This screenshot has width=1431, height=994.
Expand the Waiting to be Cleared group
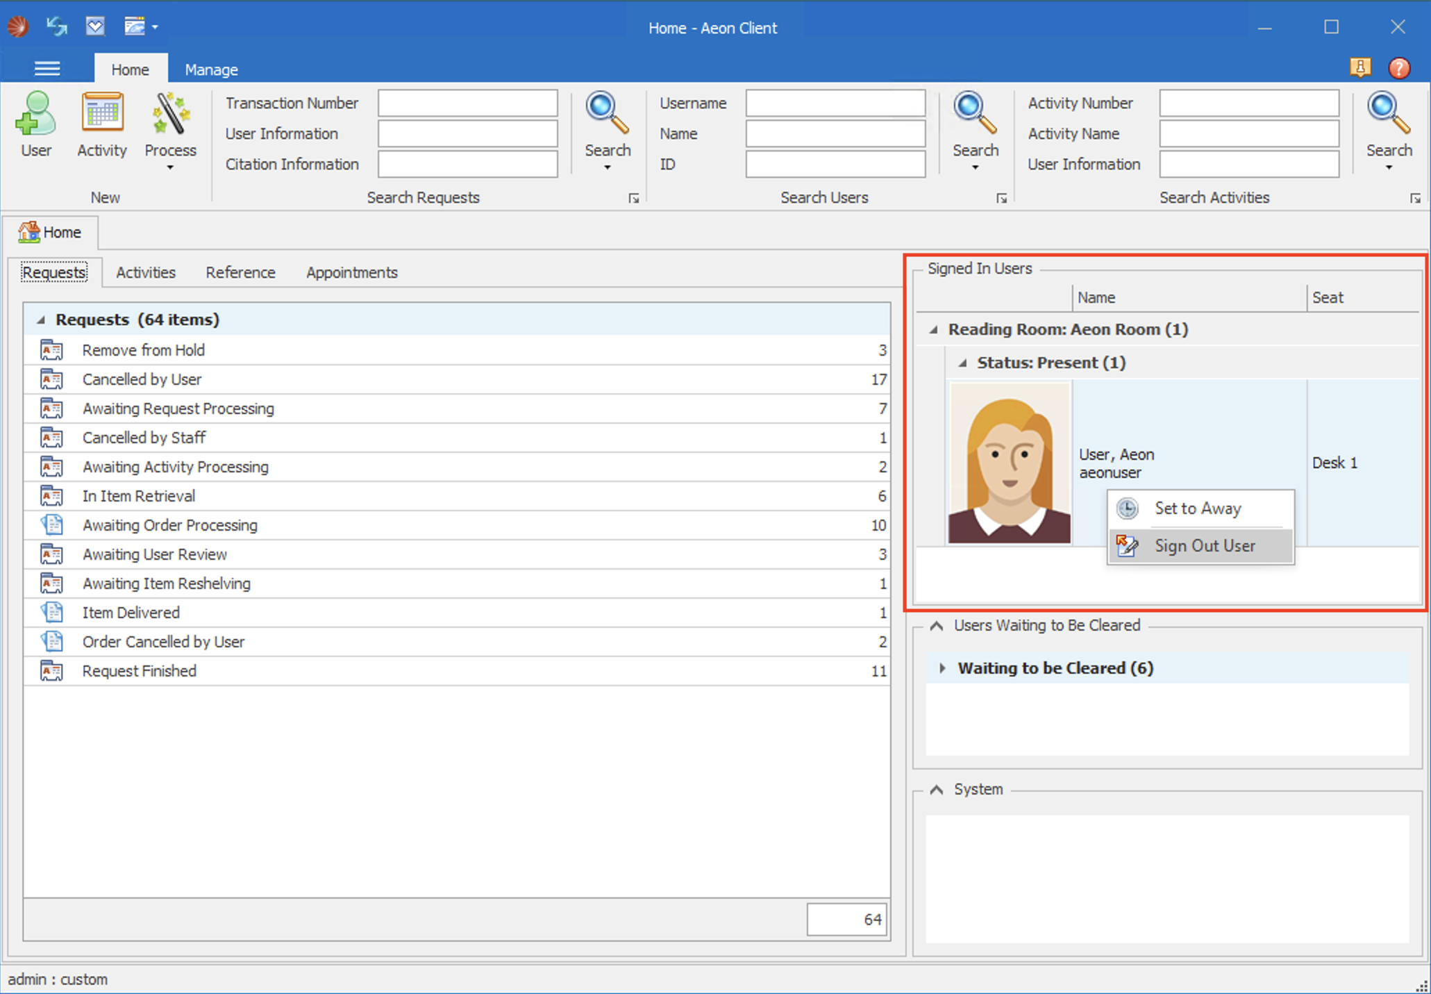click(942, 668)
